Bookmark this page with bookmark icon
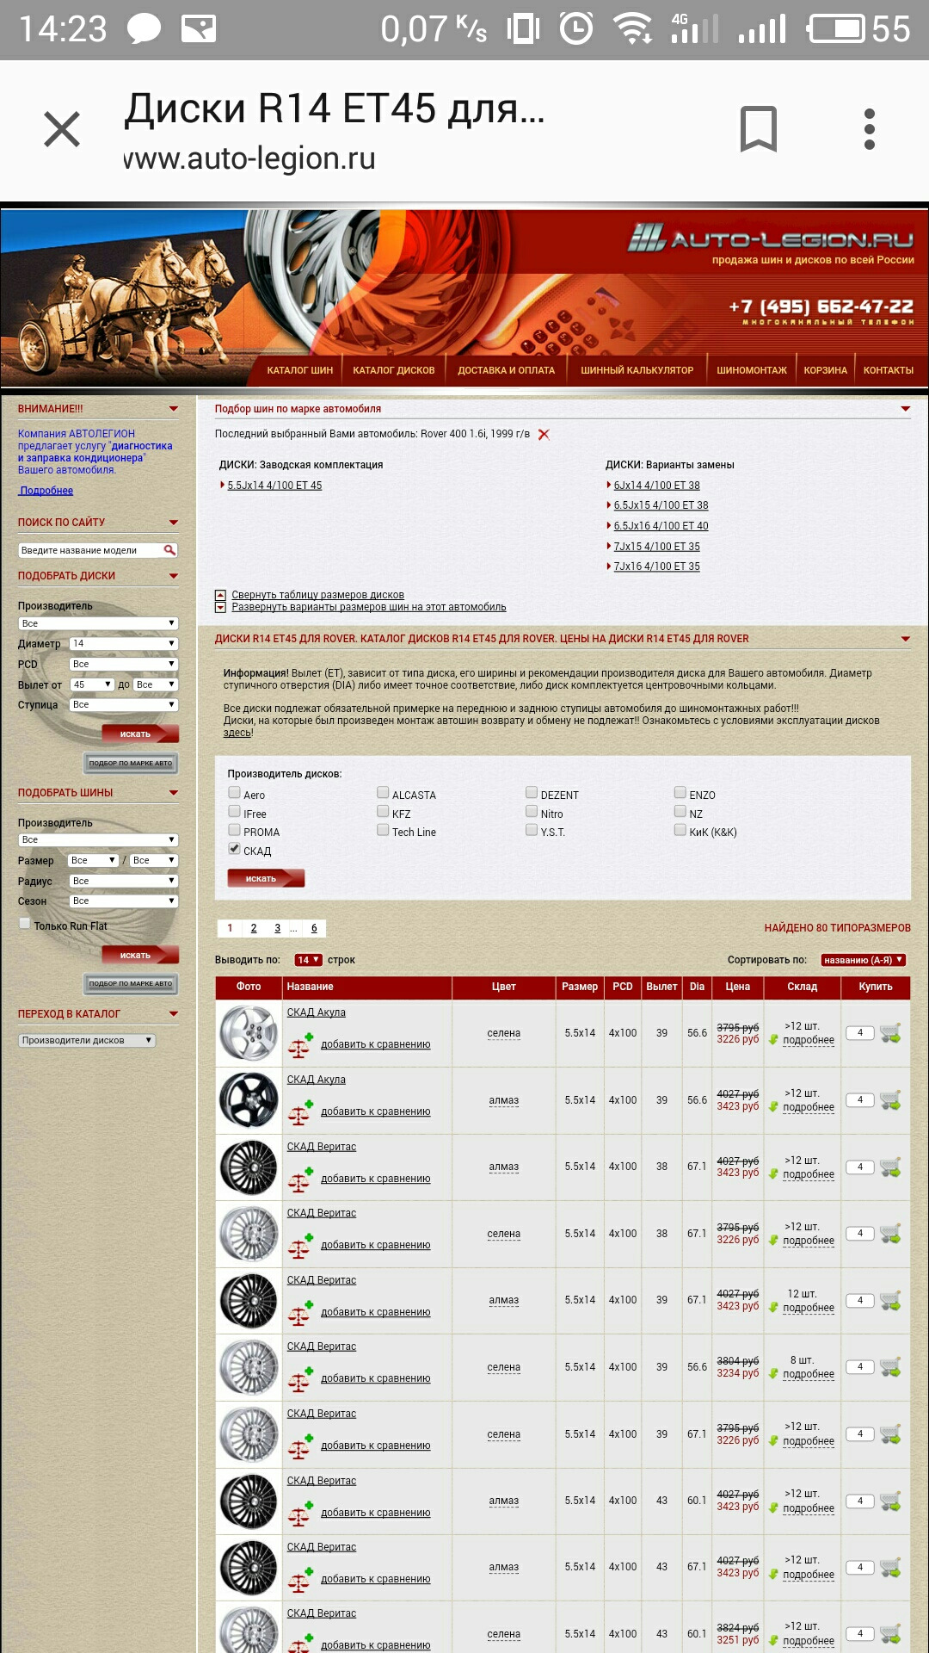The height and width of the screenshot is (1653, 929). click(x=758, y=129)
